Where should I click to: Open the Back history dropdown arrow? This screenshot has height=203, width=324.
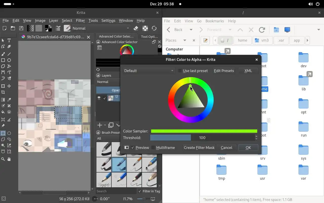tap(191, 30)
